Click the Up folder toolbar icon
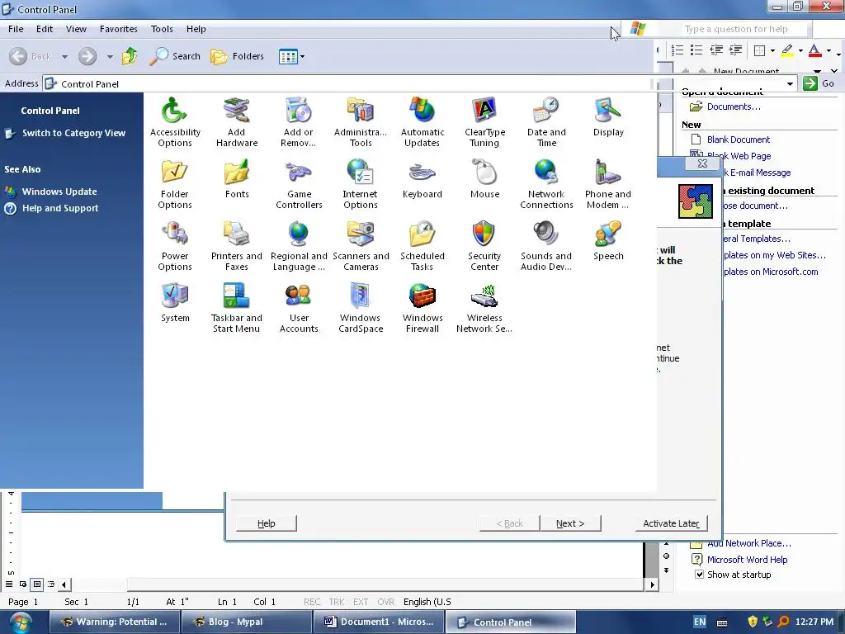845x634 pixels. (130, 56)
